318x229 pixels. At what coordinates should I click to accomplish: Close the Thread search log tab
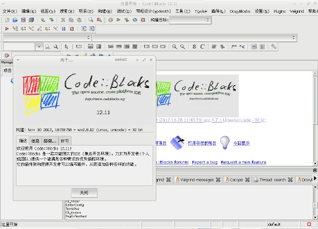[x=290, y=180]
